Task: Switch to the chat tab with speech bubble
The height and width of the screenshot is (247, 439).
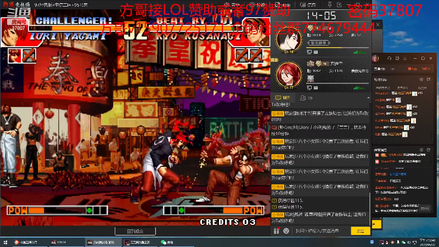Action: 283,98
